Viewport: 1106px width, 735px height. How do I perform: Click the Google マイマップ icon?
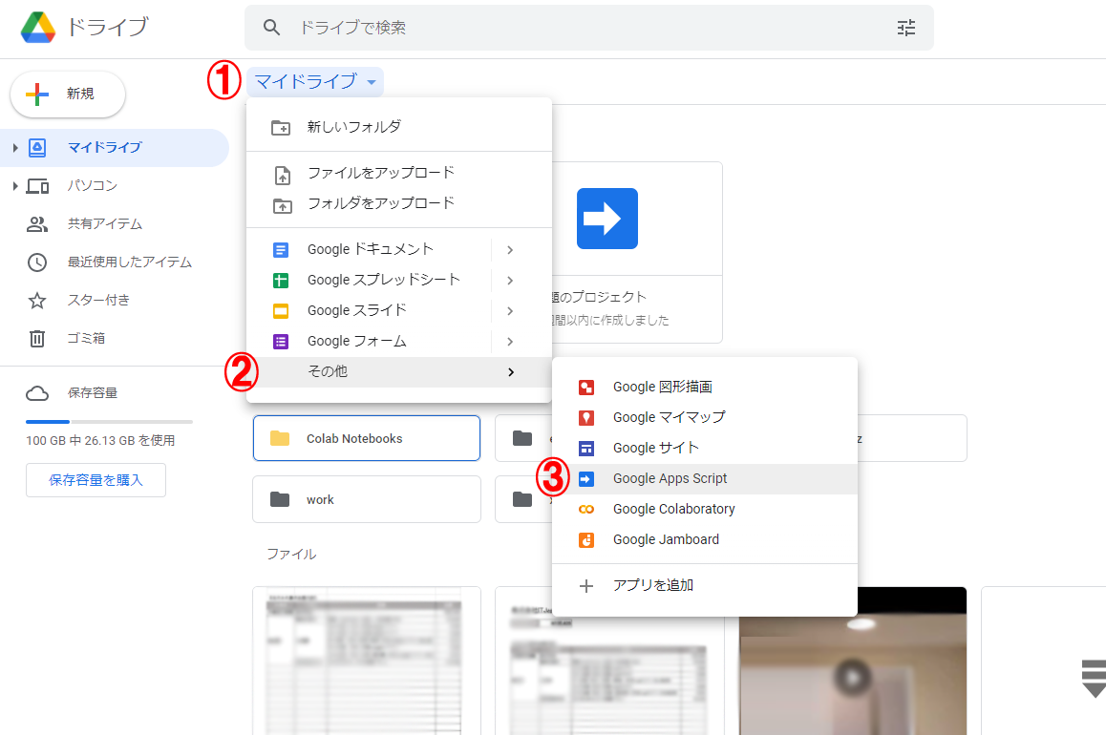[586, 418]
